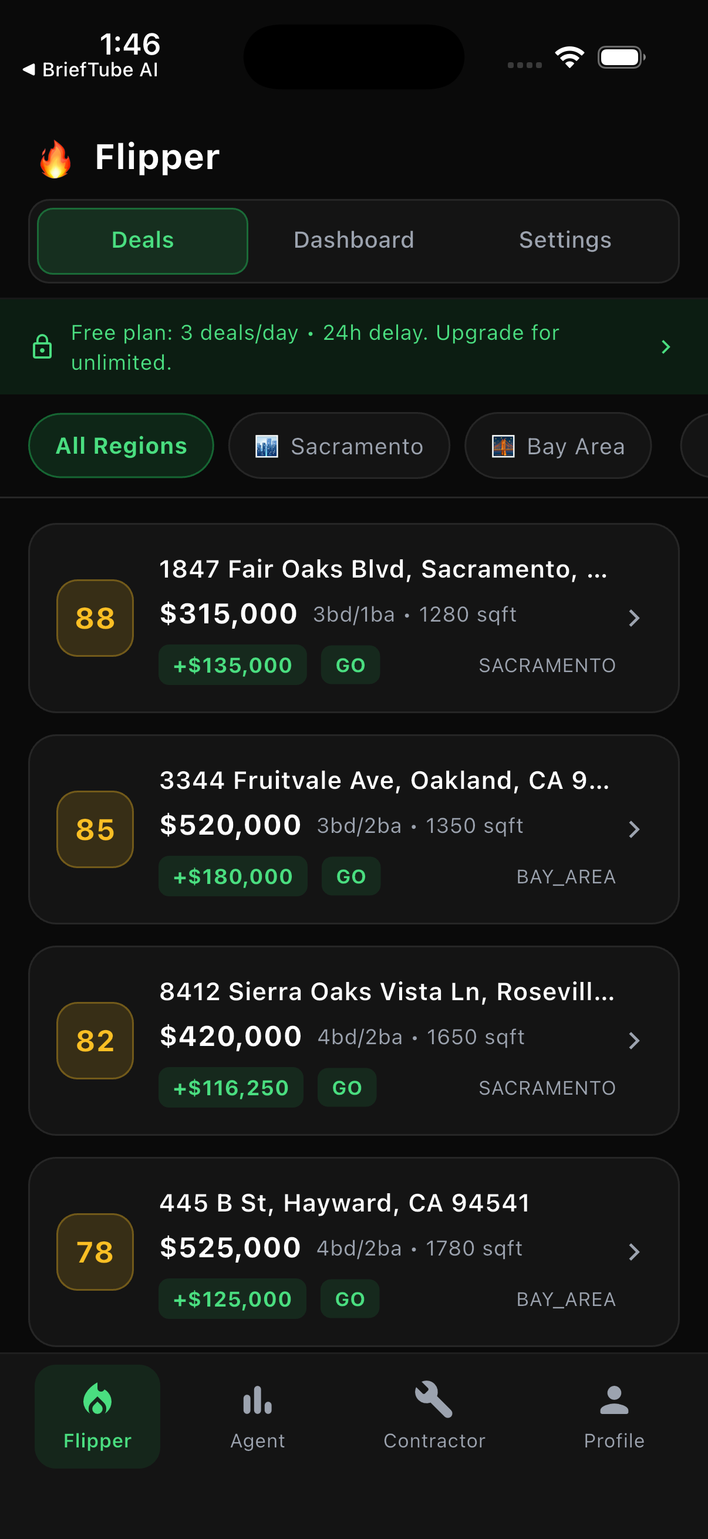The image size is (708, 1539).
Task: Tap GO on the 3344 Fruitvale Ave deal
Action: coord(350,876)
